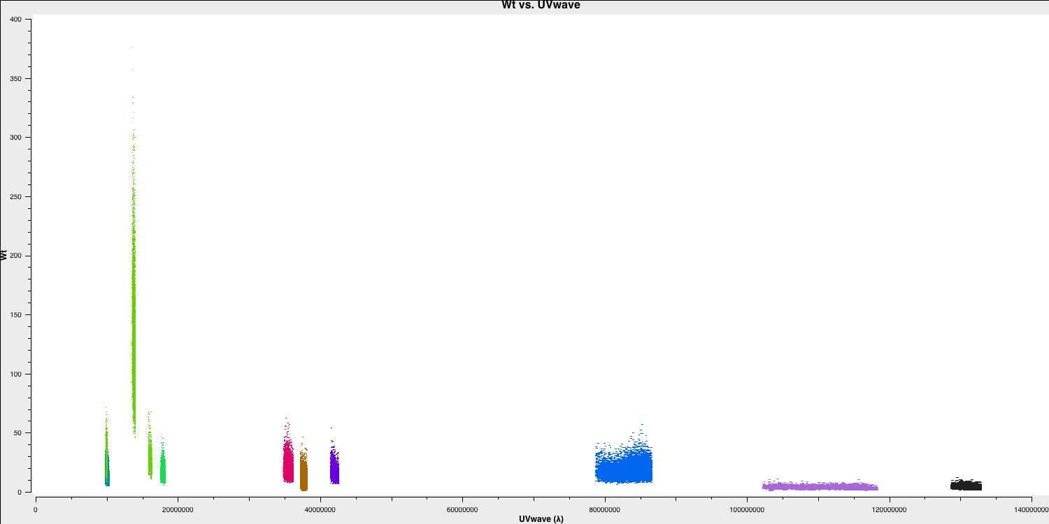This screenshot has height=524, width=1049.
Task: Click the plot title 'Wt vs. UVwave'
Action: [x=541, y=5]
